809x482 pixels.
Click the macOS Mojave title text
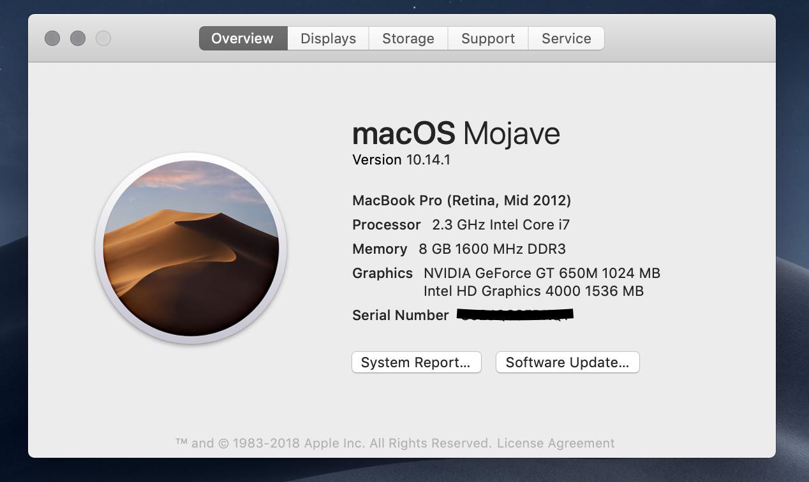456,134
